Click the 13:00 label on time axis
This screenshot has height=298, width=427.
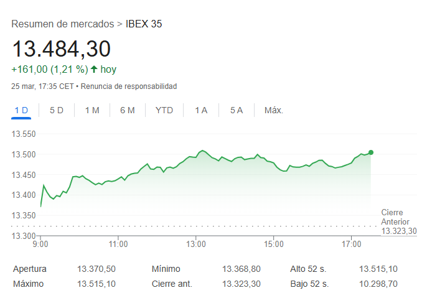(x=196, y=244)
